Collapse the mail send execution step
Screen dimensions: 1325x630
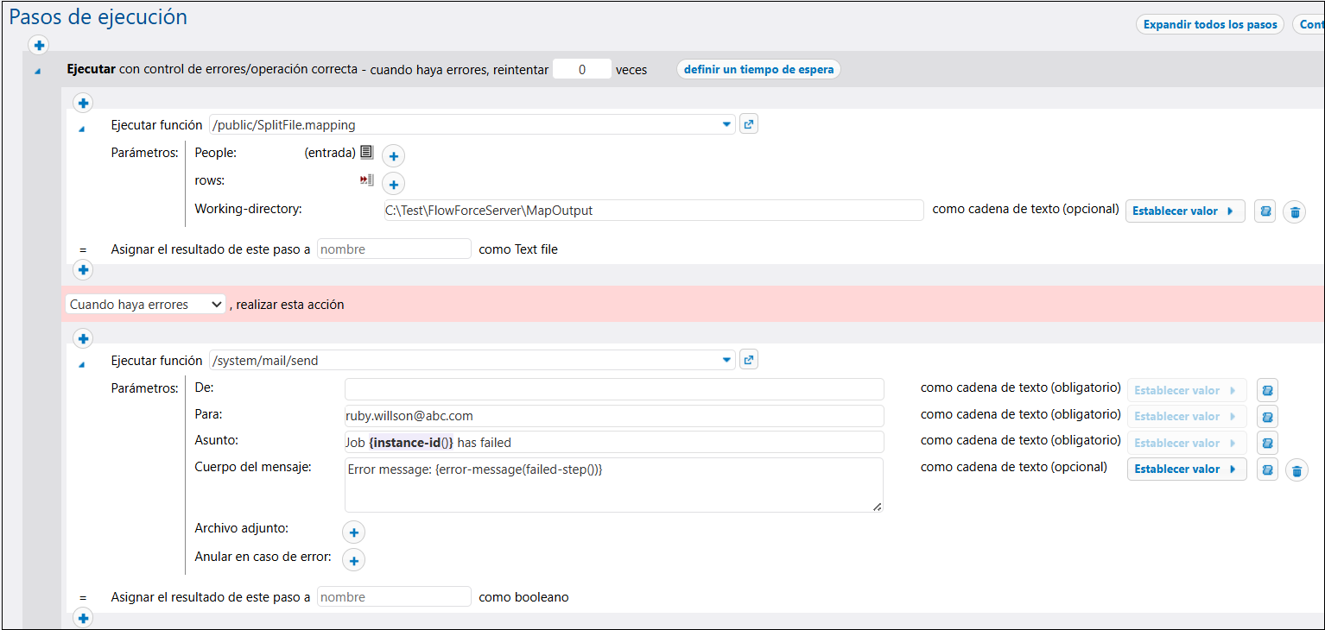(x=83, y=365)
